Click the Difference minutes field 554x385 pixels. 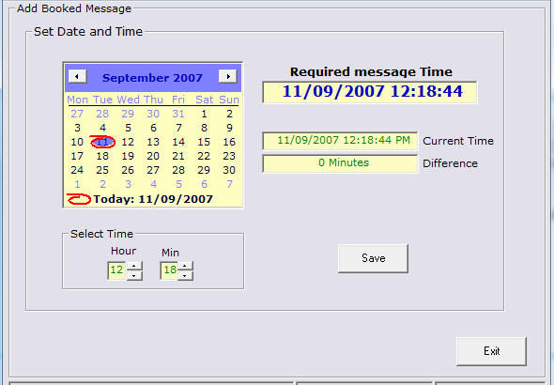pos(340,163)
